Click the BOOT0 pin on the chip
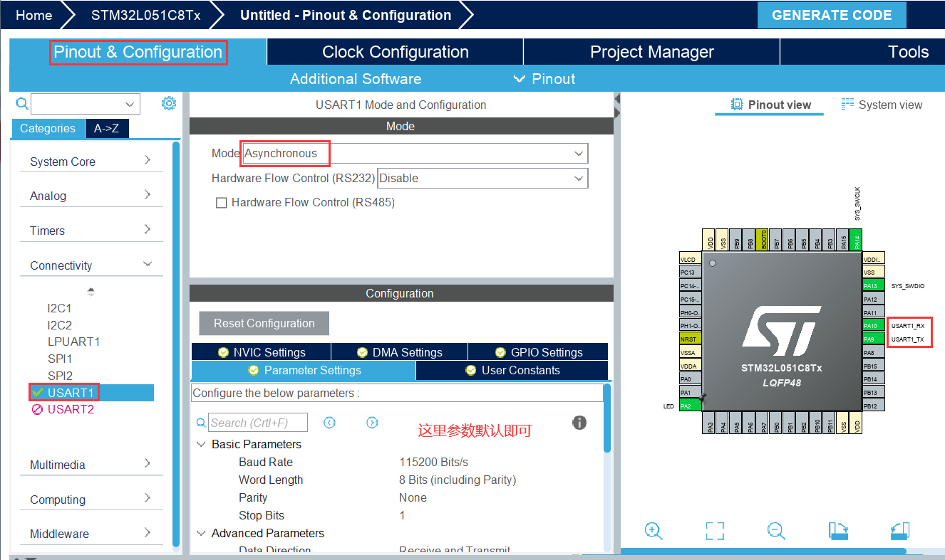Screen dimensions: 945x560 point(763,239)
